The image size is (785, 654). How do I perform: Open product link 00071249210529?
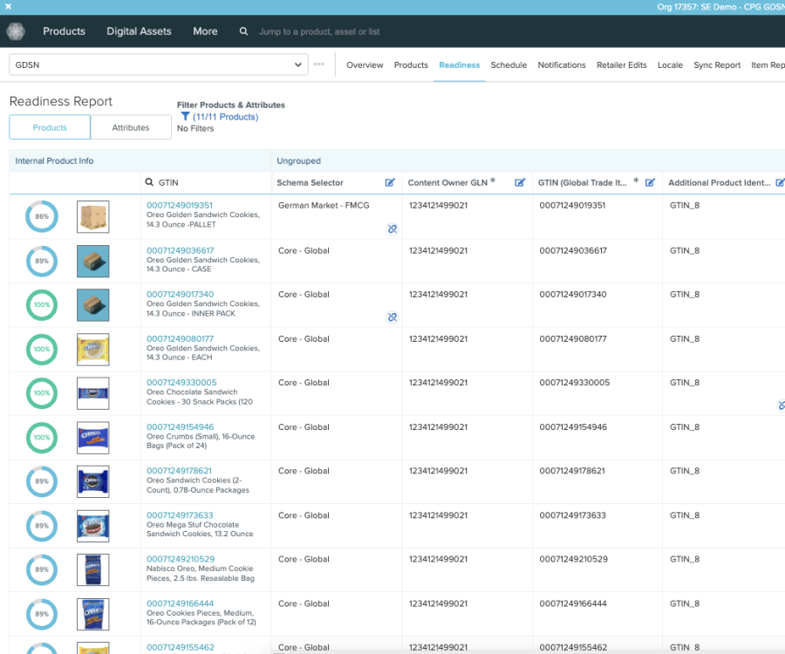pos(181,558)
